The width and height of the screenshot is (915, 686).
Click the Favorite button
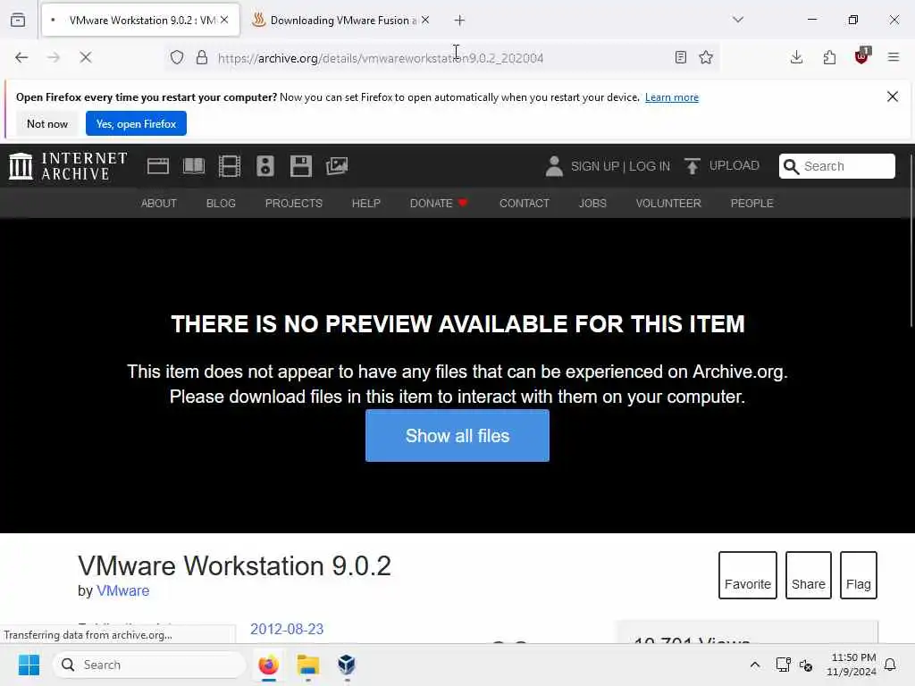coord(748,575)
